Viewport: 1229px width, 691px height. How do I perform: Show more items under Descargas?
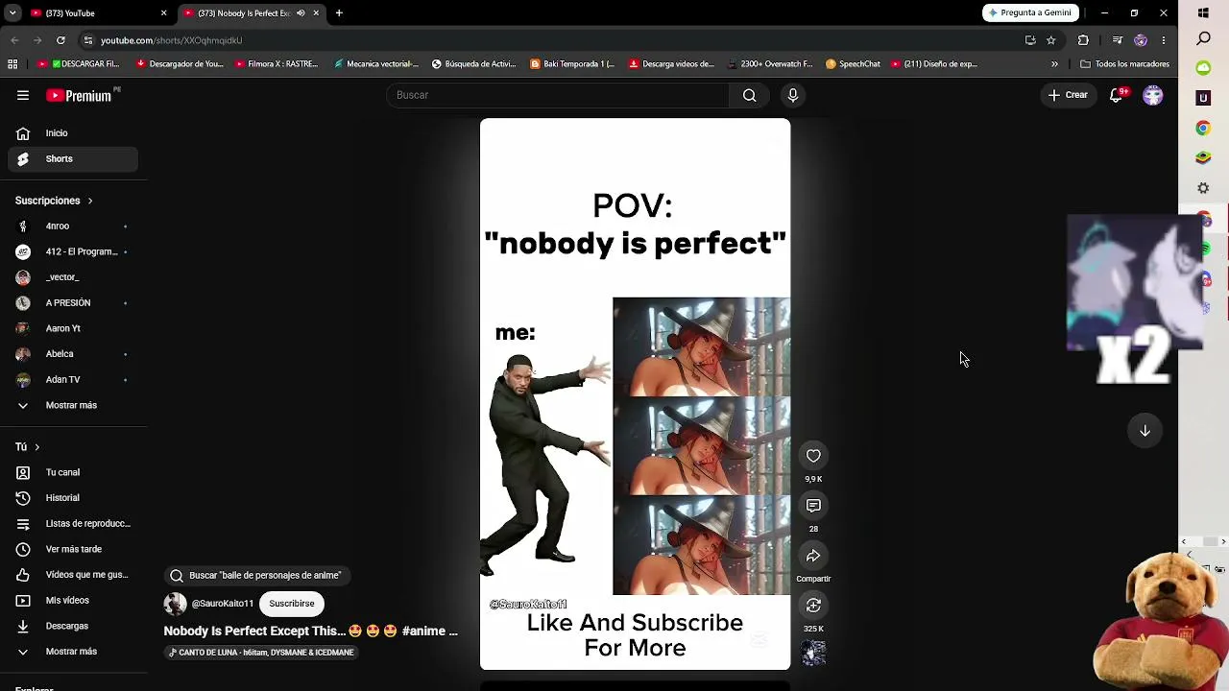[73, 652]
